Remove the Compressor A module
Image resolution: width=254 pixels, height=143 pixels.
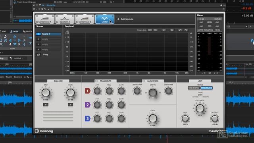[53, 16]
